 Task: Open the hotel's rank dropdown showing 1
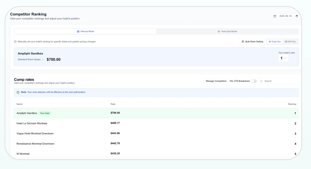point(283,58)
